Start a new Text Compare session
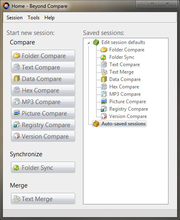The width and height of the screenshot is (180, 220). click(43, 67)
